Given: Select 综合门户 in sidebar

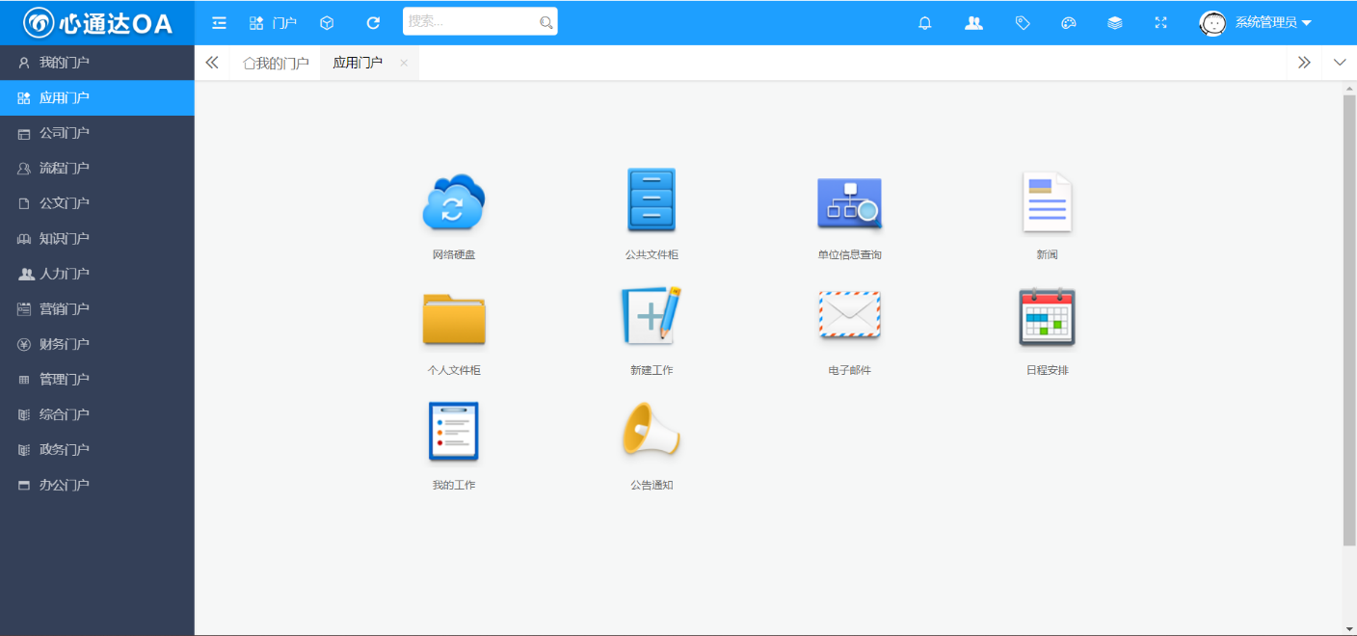Looking at the screenshot, I should click(97, 414).
